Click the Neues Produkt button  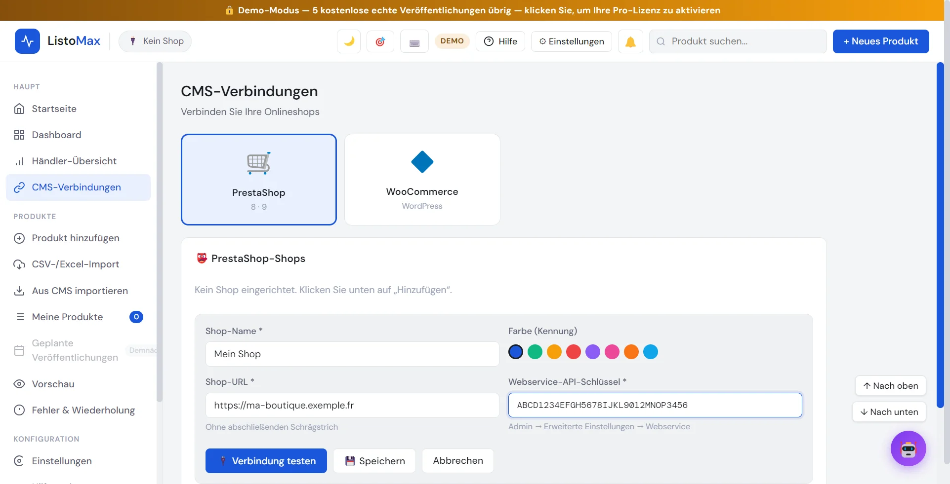tap(881, 41)
